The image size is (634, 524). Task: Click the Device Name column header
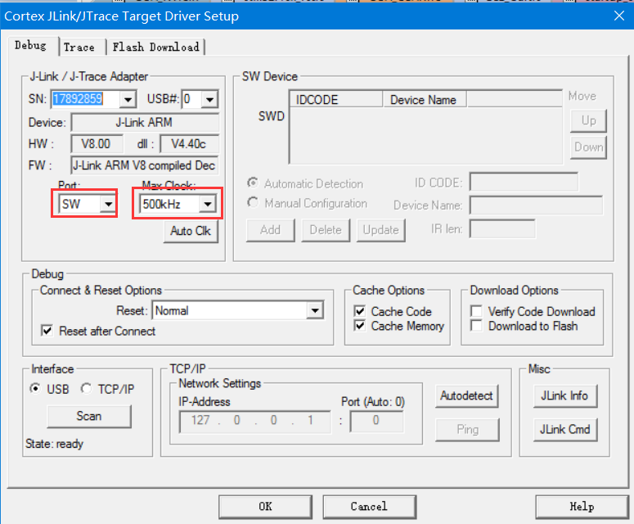[x=425, y=100]
